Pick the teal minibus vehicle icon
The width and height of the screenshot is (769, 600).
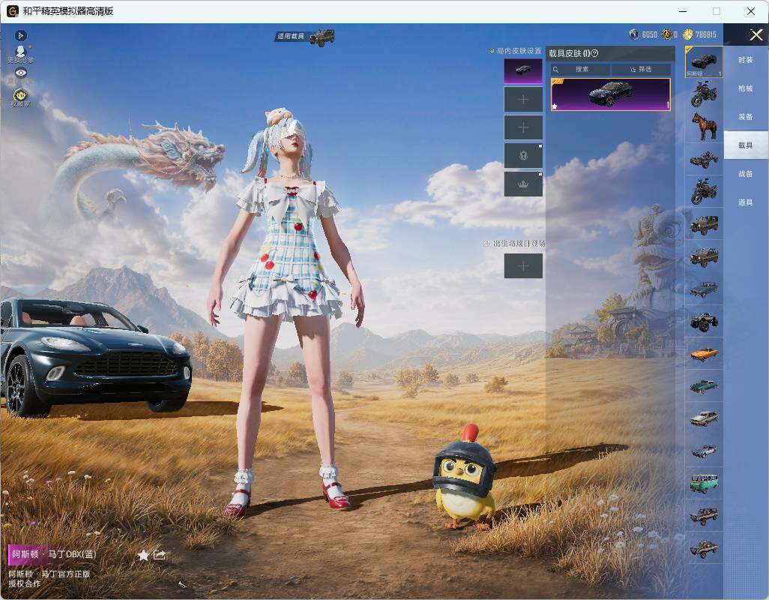(x=704, y=483)
